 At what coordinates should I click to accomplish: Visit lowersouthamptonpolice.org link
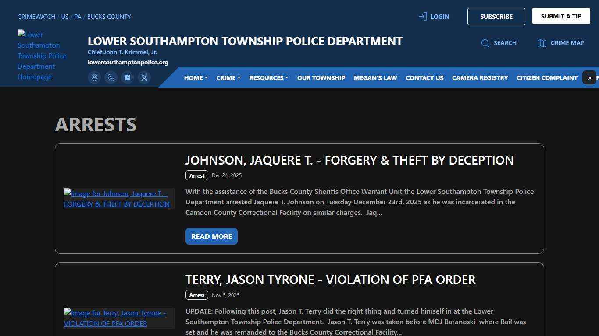click(x=128, y=62)
